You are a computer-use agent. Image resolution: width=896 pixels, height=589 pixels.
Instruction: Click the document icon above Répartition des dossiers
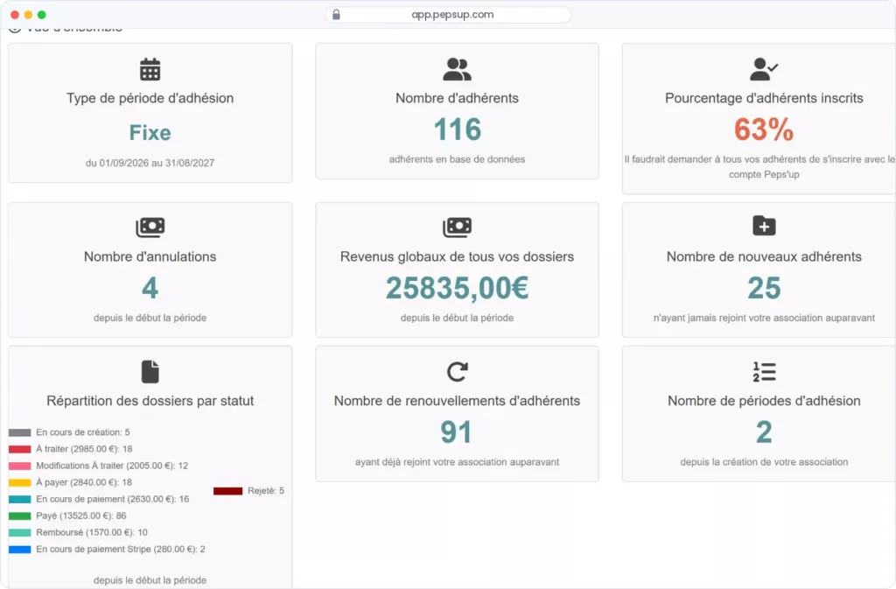[150, 372]
